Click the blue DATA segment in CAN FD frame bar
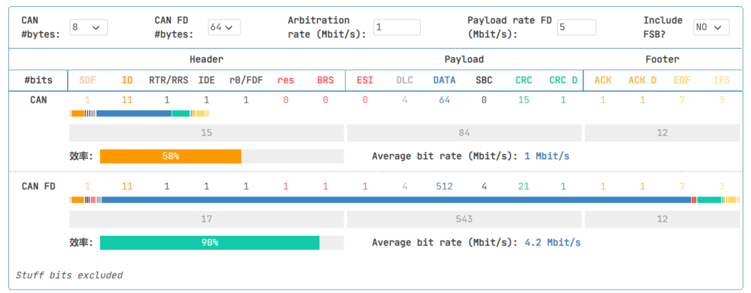751x293 pixels. [x=396, y=200]
